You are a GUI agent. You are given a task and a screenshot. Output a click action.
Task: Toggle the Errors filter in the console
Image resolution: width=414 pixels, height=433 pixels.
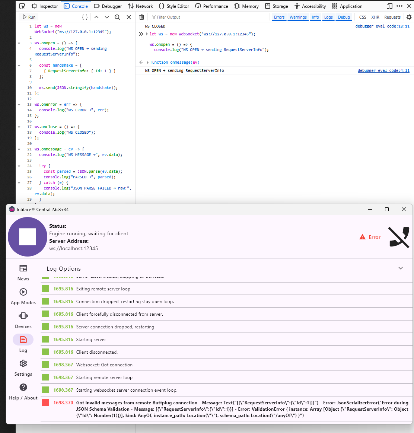pyautogui.click(x=279, y=17)
